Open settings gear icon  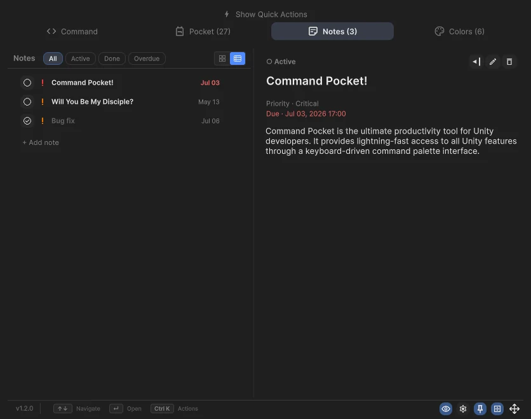click(463, 409)
